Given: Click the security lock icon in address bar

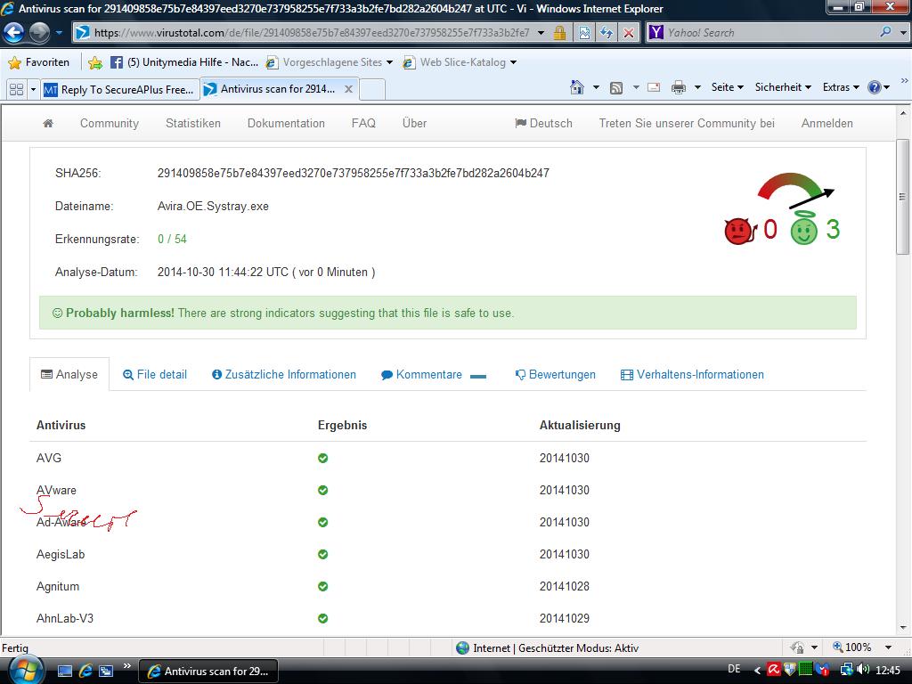Looking at the screenshot, I should click(x=559, y=33).
